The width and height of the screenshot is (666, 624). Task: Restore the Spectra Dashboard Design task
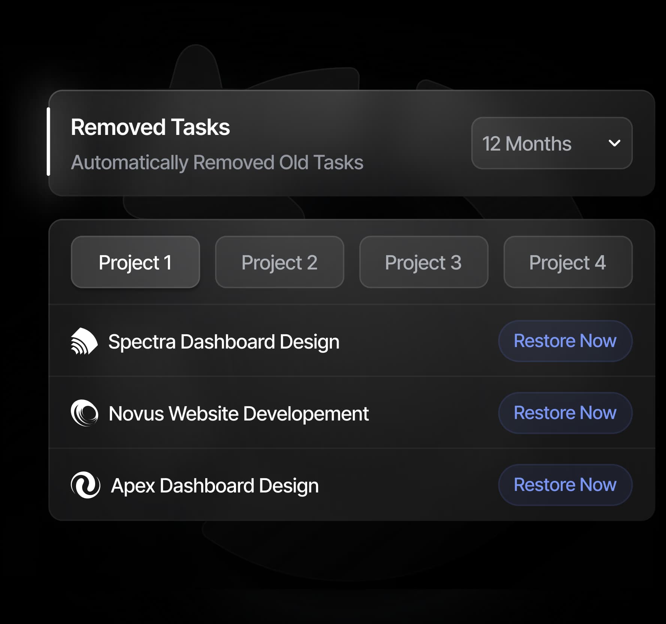pyautogui.click(x=565, y=341)
